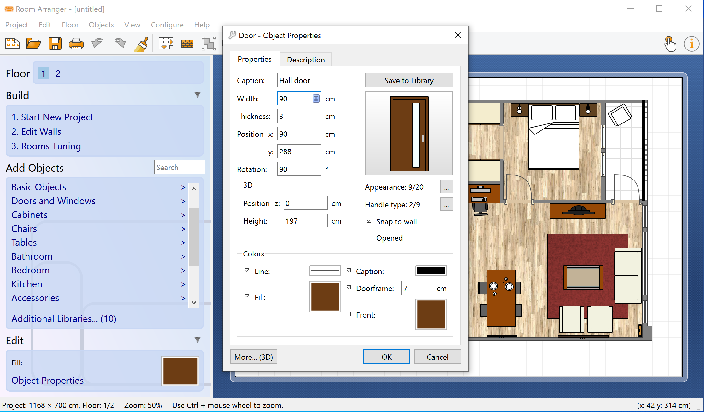Enable the Opened door checkbox
The width and height of the screenshot is (704, 412).
click(369, 237)
